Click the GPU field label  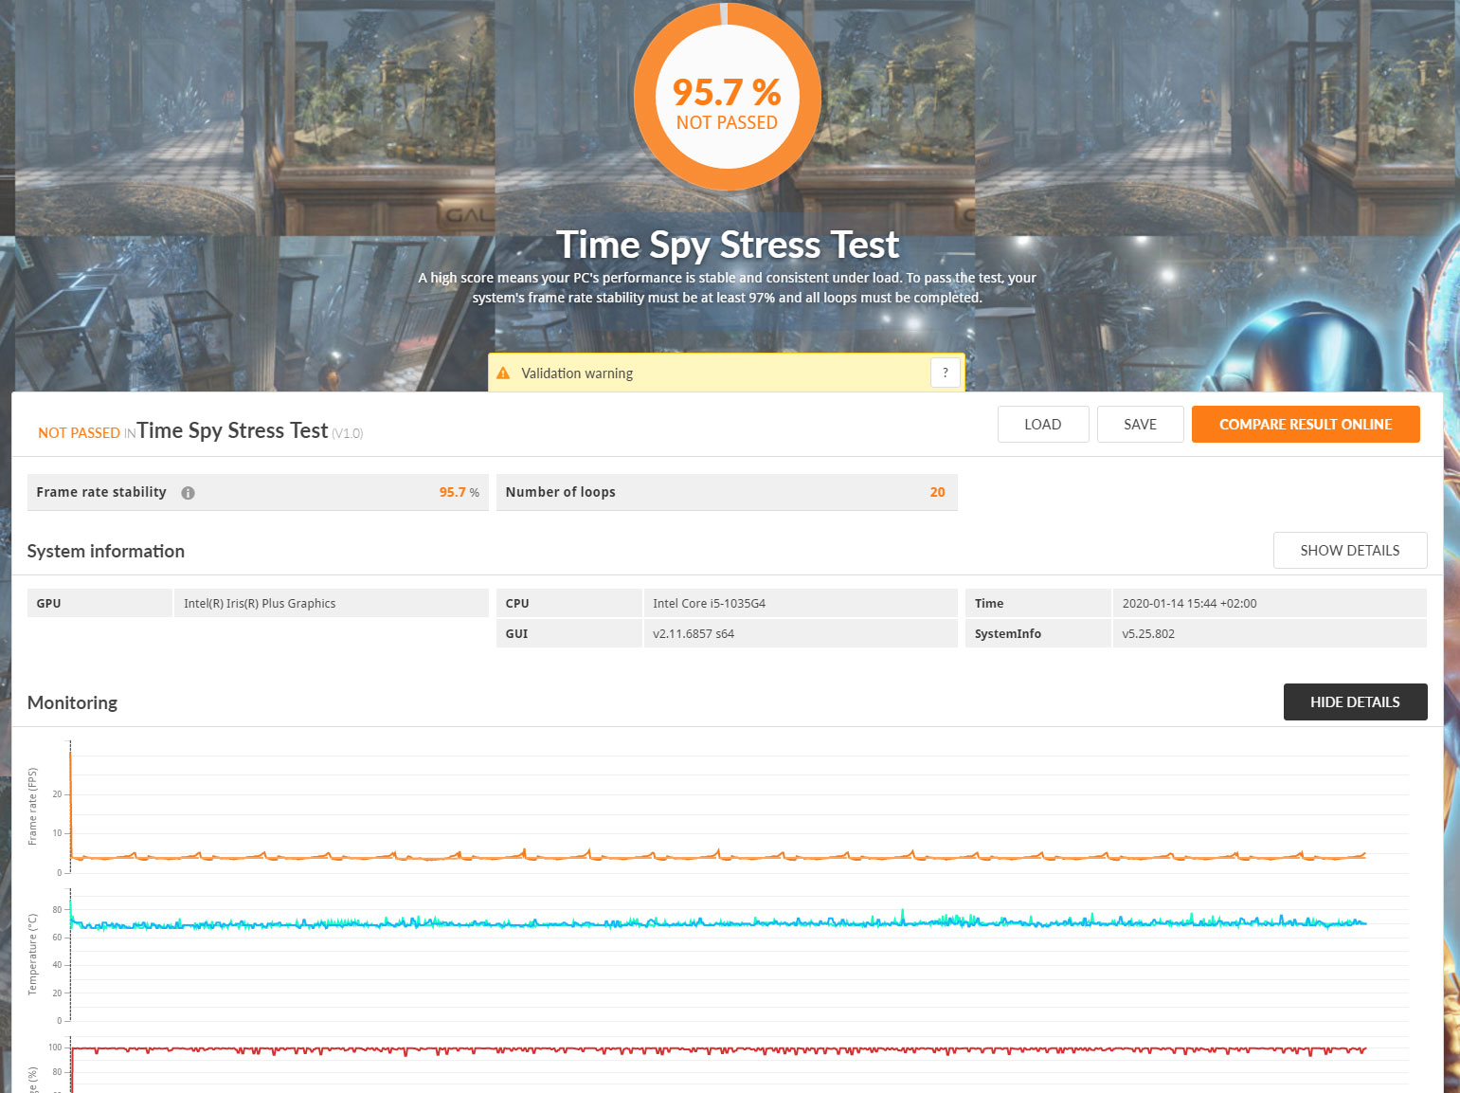[x=48, y=604]
